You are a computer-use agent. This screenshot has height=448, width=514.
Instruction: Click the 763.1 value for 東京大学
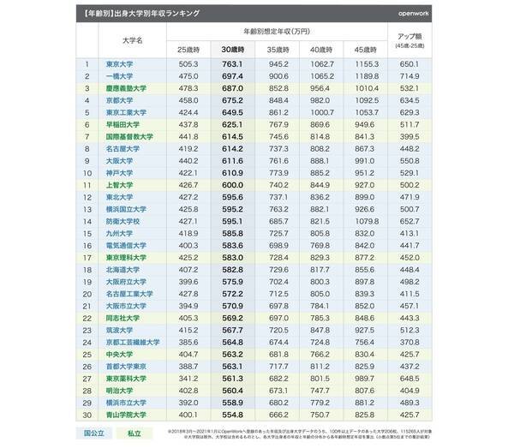coord(232,64)
